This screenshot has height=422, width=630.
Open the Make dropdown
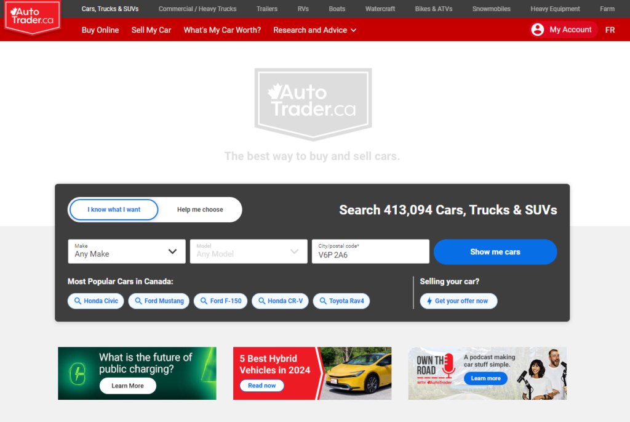pyautogui.click(x=127, y=251)
